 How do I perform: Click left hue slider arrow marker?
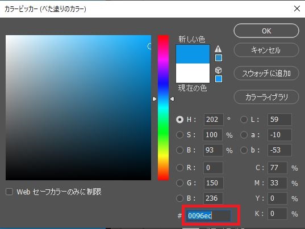click(154, 99)
